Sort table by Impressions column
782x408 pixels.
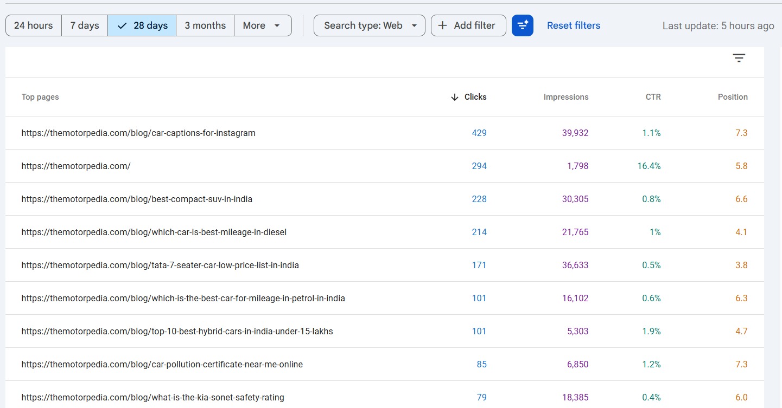coord(565,97)
